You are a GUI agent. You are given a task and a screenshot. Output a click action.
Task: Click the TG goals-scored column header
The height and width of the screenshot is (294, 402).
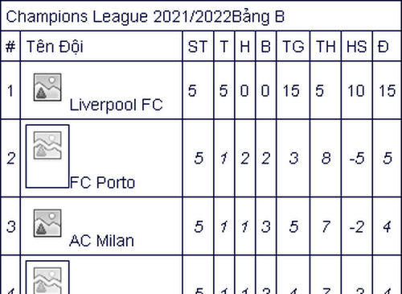pyautogui.click(x=293, y=47)
